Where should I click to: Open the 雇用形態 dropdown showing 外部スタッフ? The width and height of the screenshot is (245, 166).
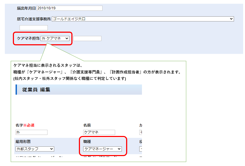(x=35, y=149)
